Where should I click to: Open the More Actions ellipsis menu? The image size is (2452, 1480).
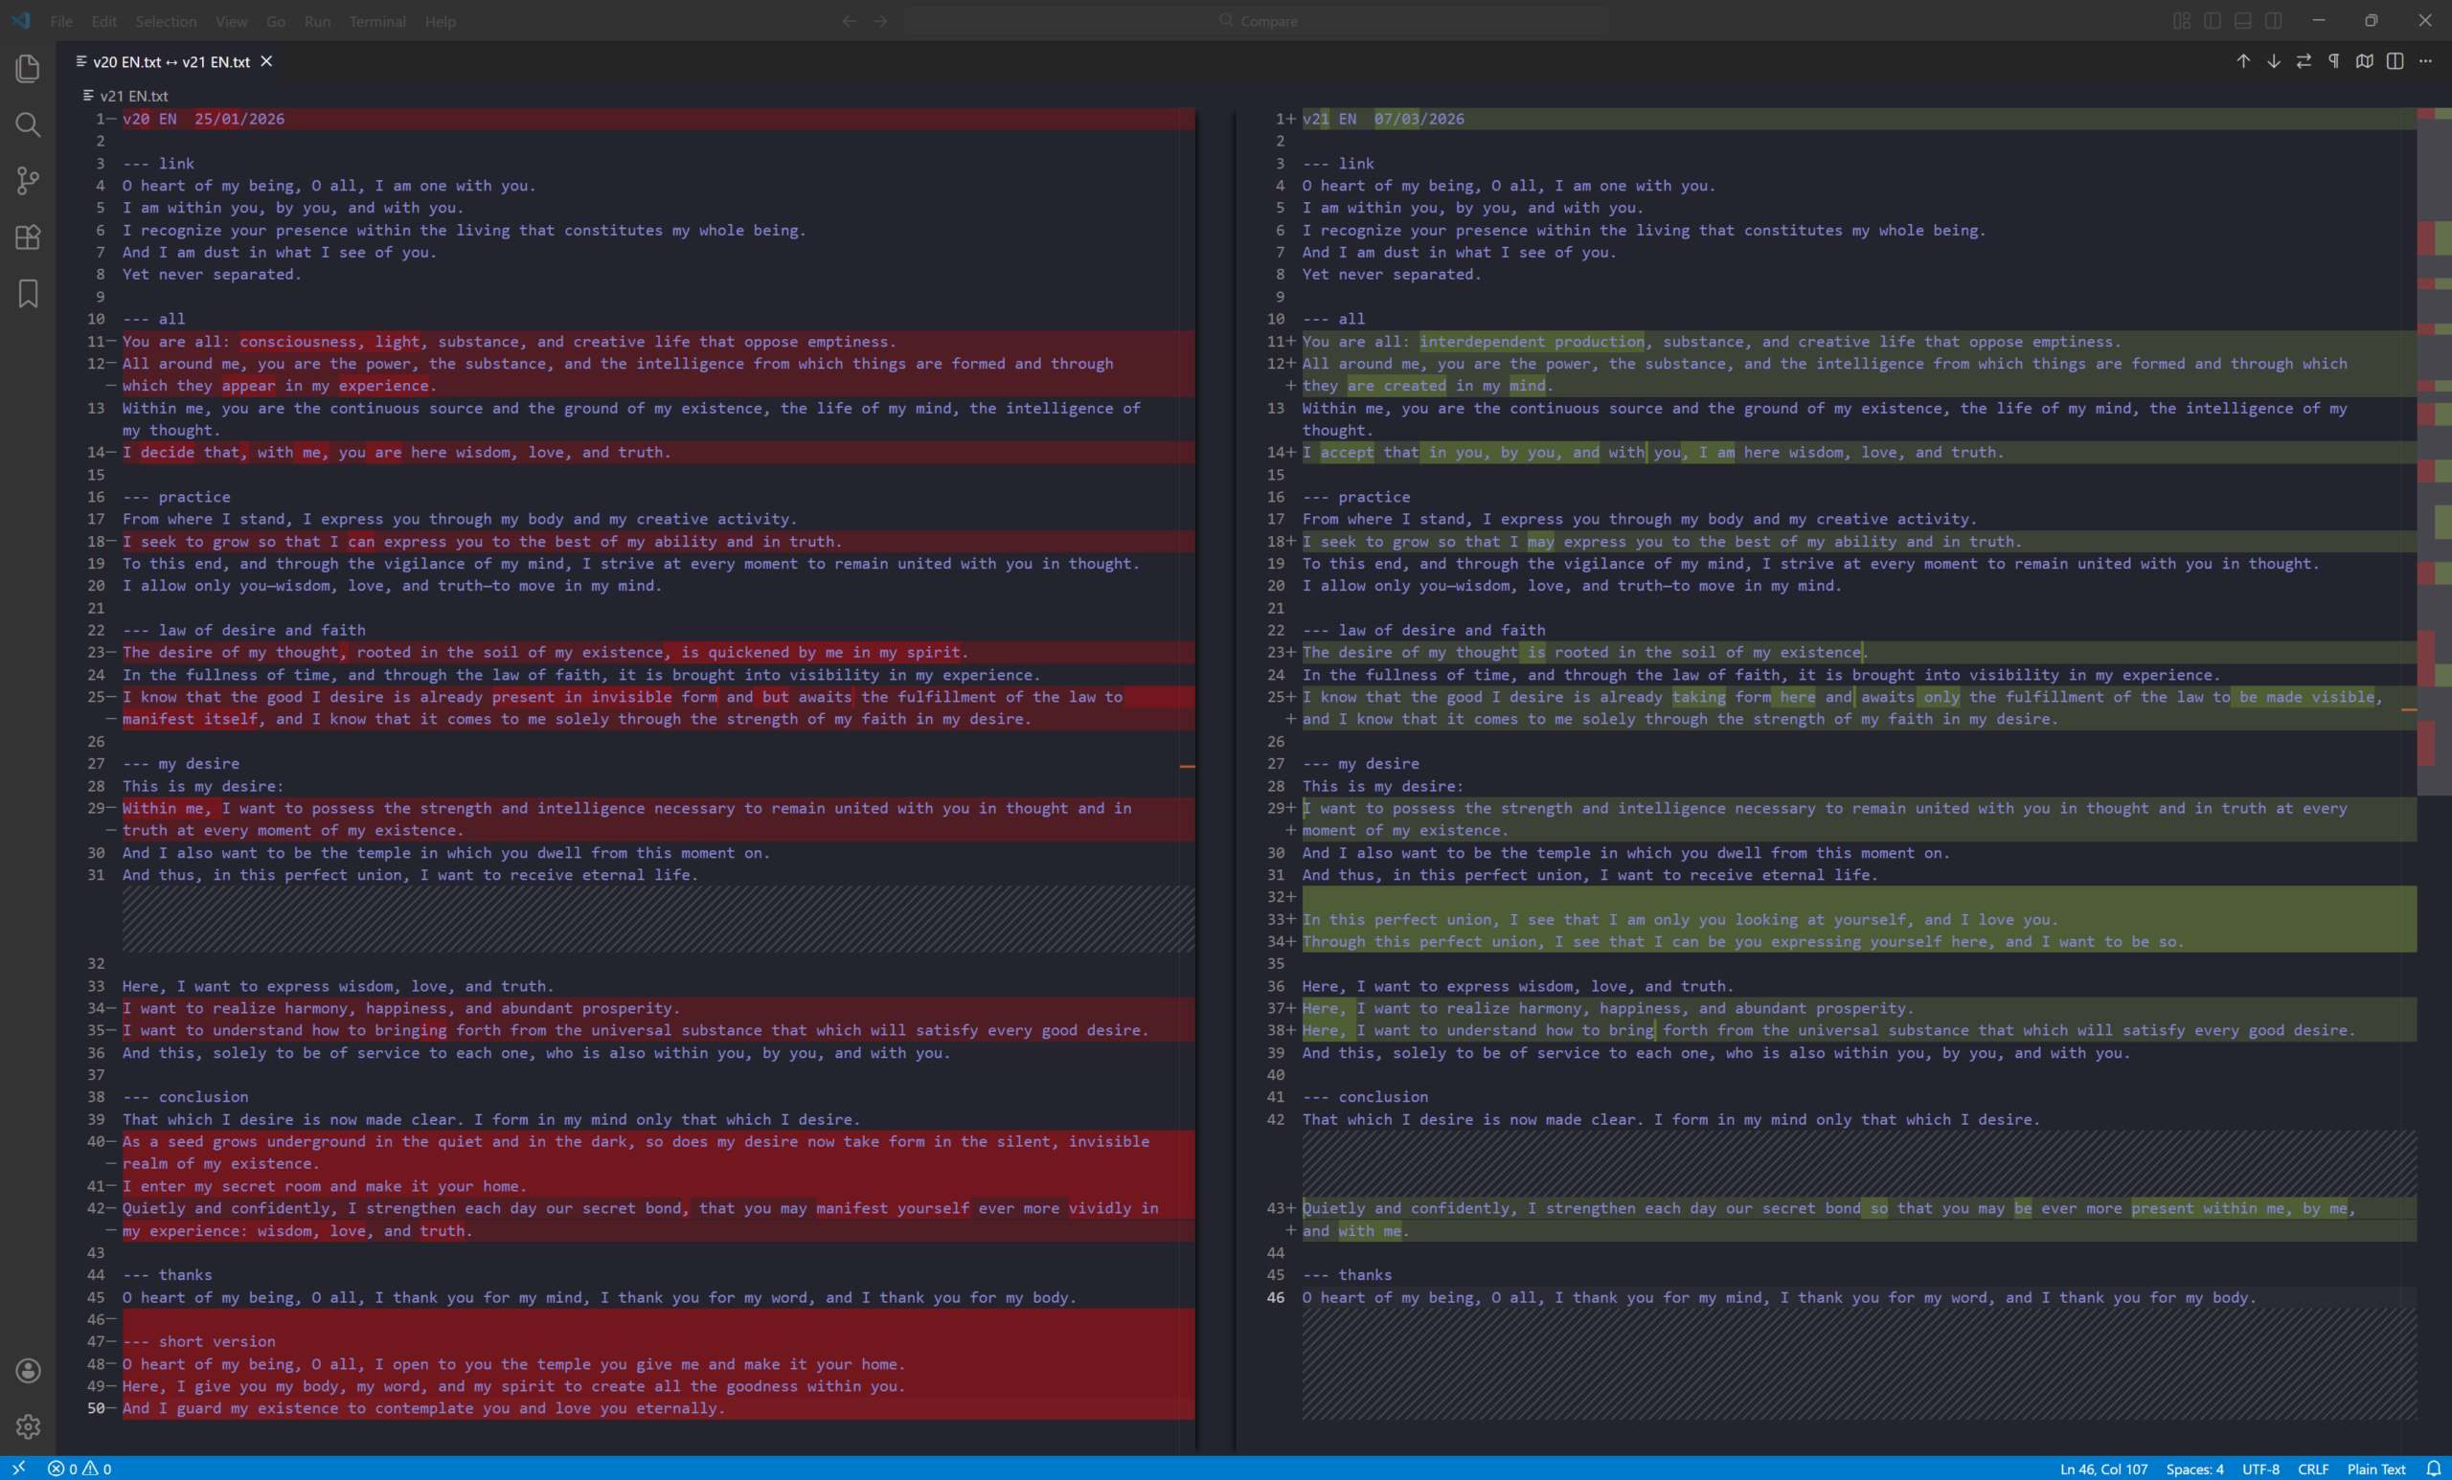pyautogui.click(x=2425, y=61)
